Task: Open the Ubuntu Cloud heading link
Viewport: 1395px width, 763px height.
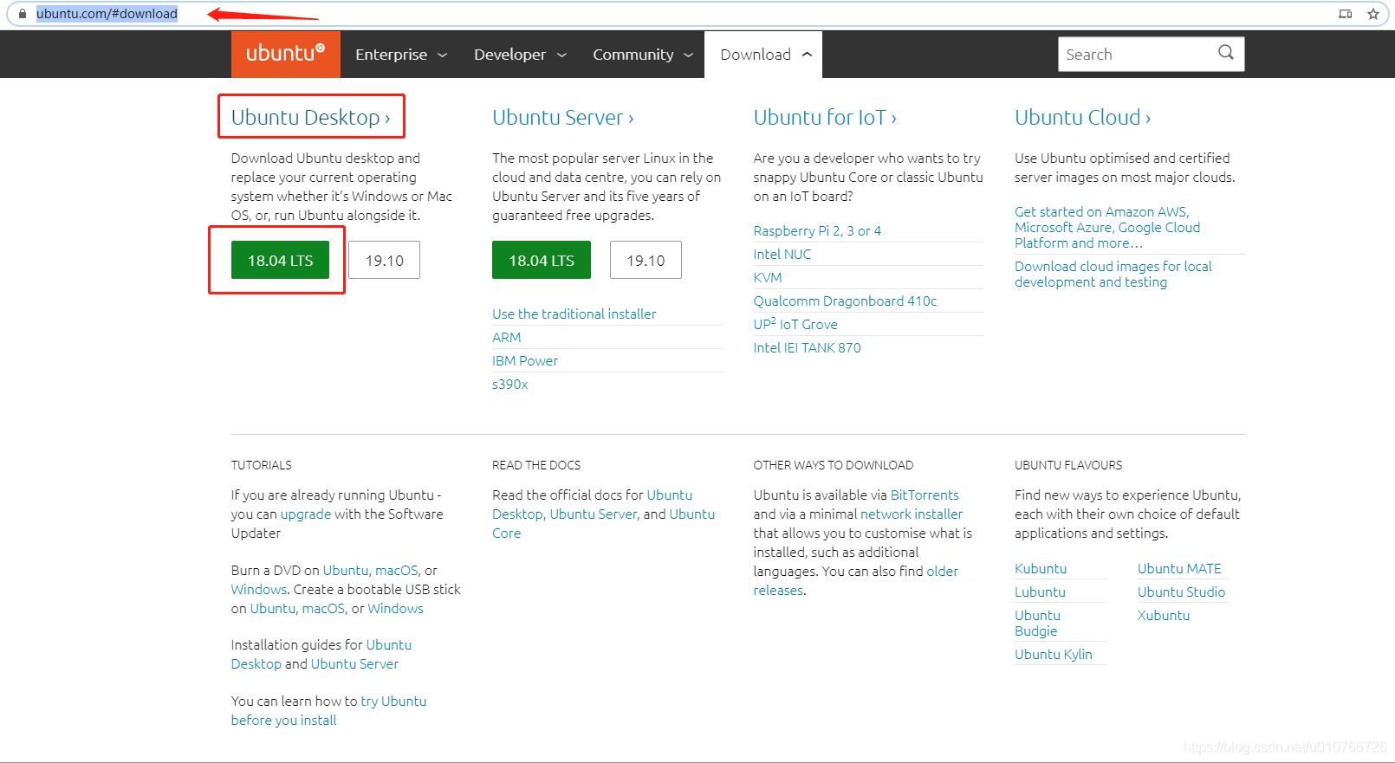Action: 1083,117
